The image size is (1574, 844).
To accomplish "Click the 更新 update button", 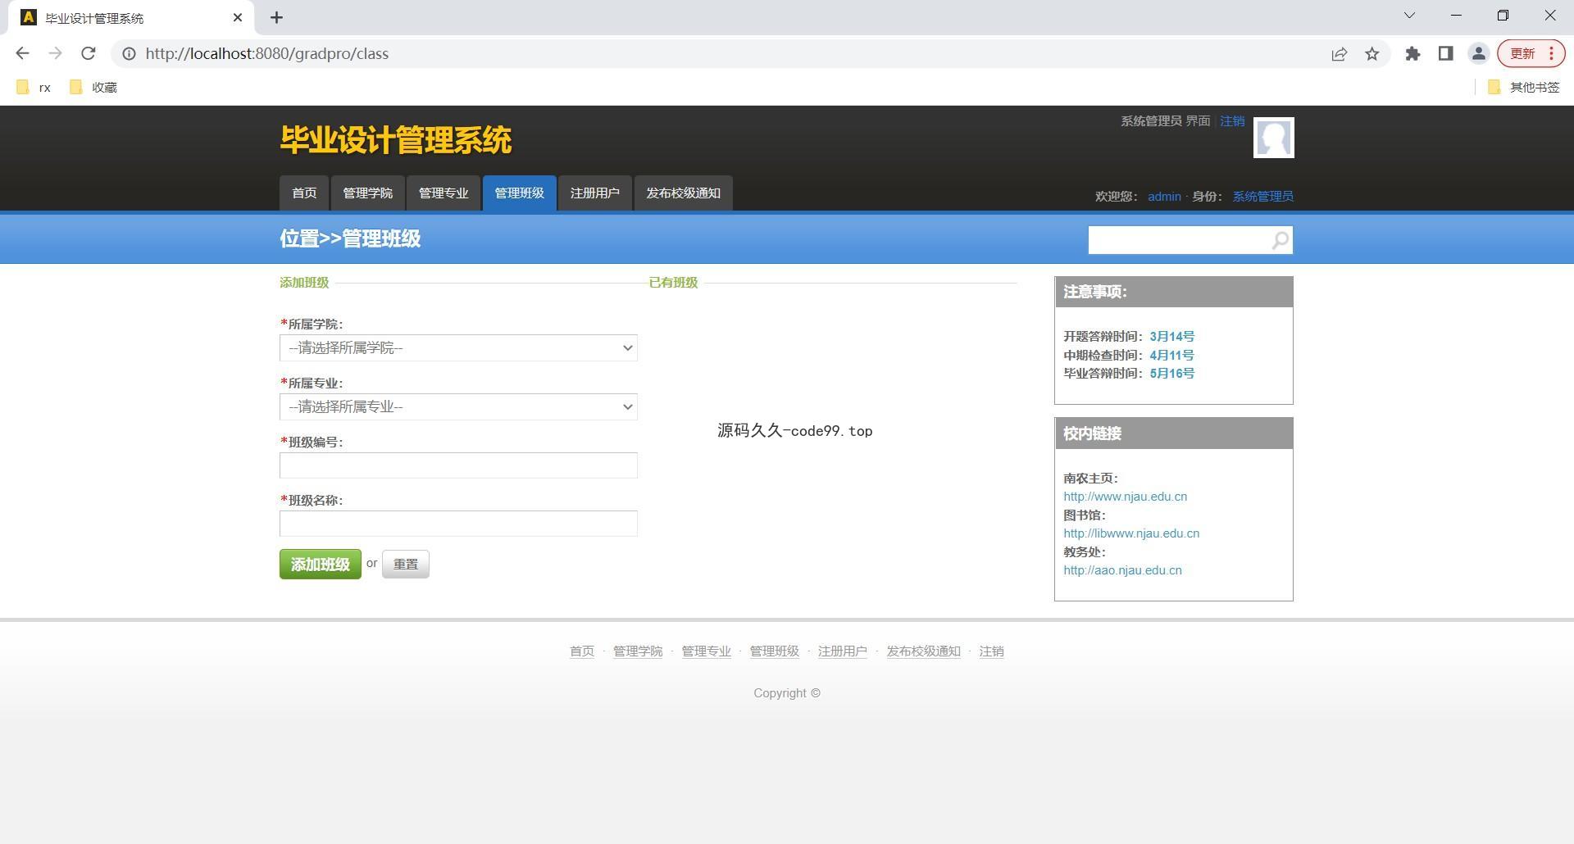I will click(1522, 53).
